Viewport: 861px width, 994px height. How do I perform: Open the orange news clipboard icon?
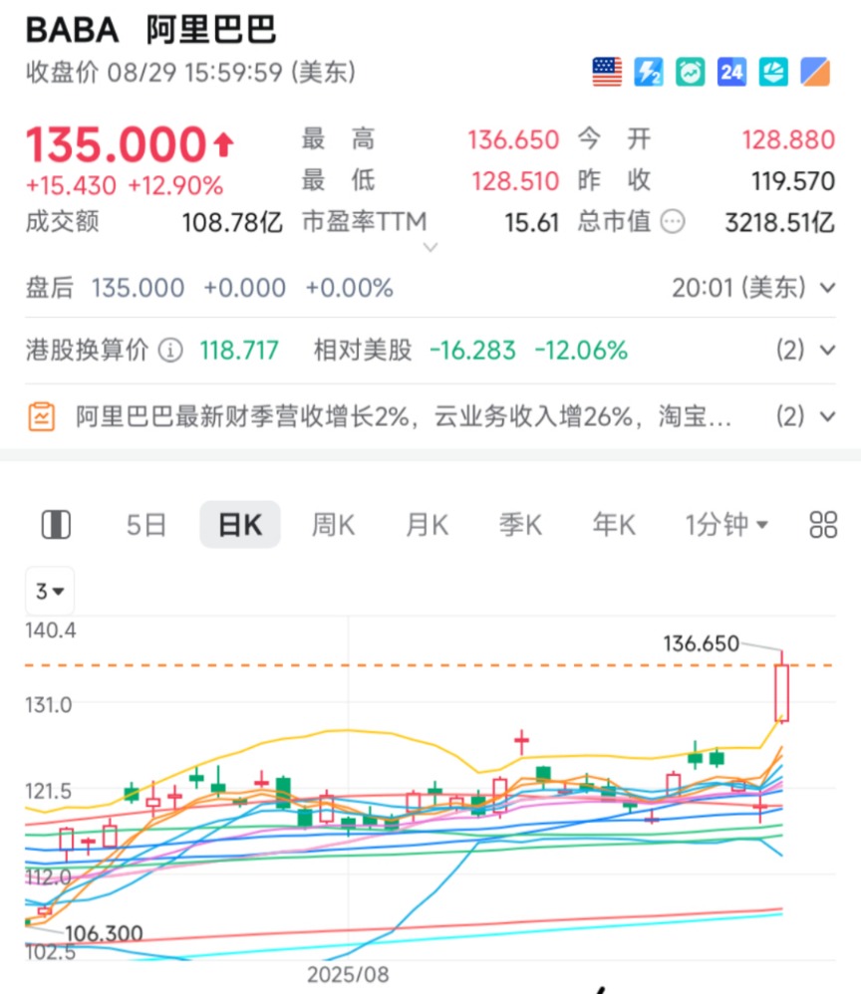(x=41, y=416)
